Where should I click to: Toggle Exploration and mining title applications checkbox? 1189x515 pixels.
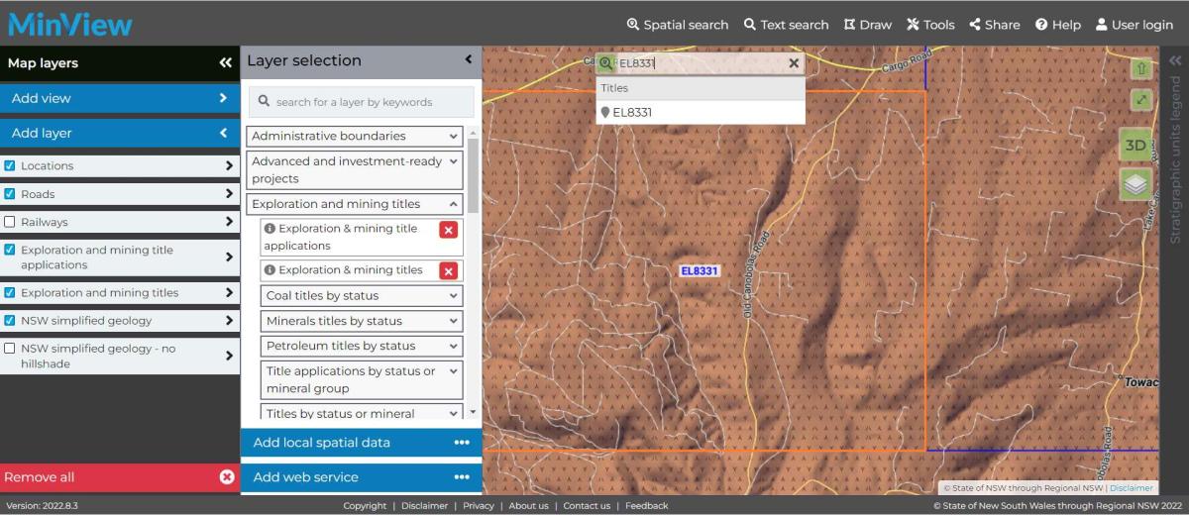[10, 250]
